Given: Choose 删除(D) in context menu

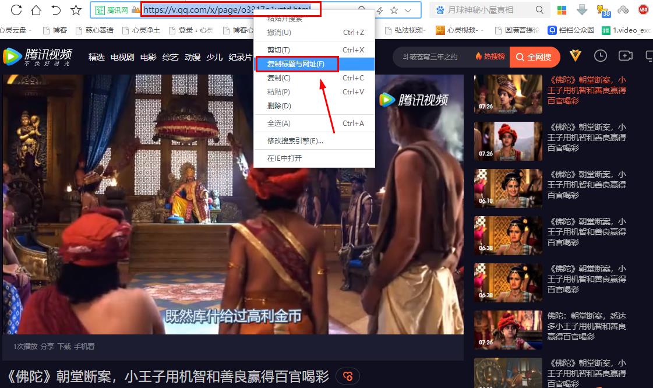Looking at the screenshot, I should (x=315, y=106).
